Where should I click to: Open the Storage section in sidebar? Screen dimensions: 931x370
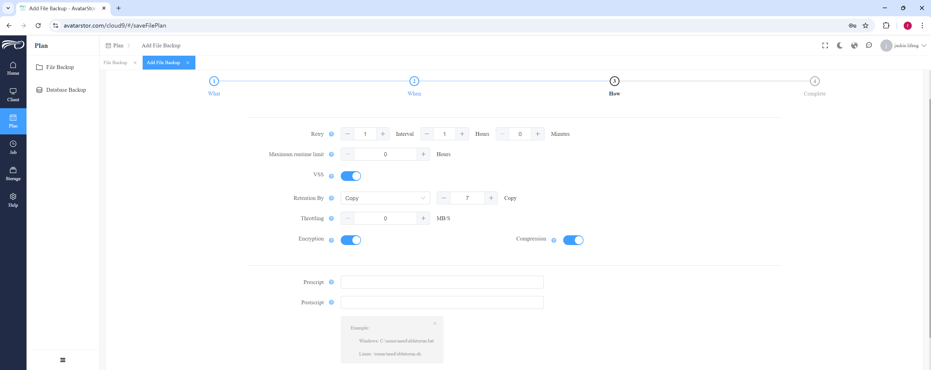click(13, 174)
